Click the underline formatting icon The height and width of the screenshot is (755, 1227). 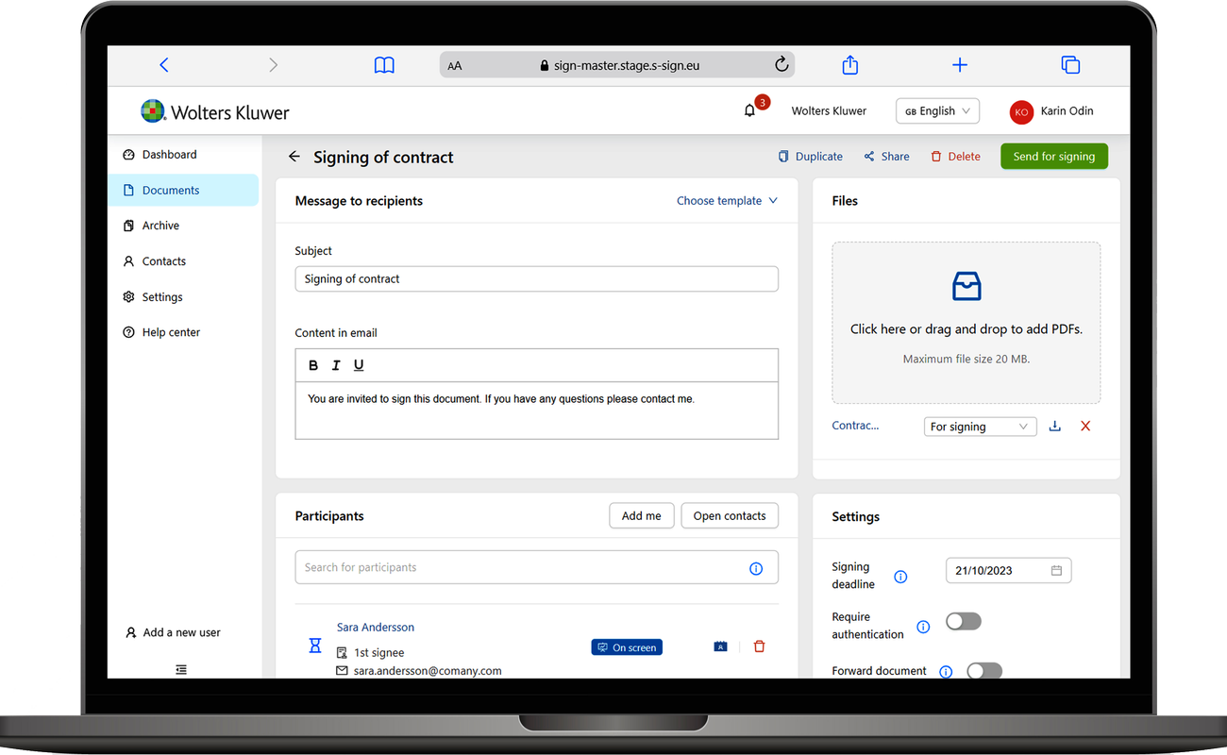click(359, 365)
